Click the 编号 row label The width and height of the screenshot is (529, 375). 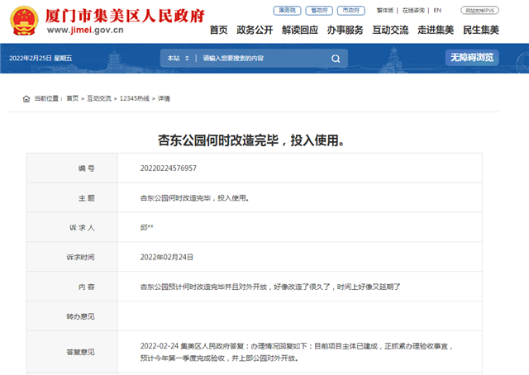(87, 169)
